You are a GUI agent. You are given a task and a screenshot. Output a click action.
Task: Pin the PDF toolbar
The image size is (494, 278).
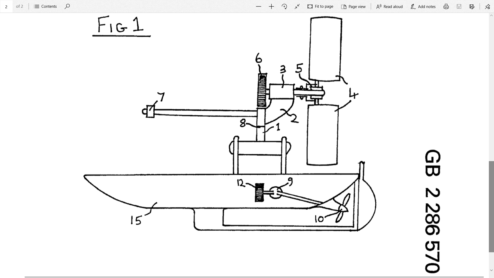coord(487,6)
